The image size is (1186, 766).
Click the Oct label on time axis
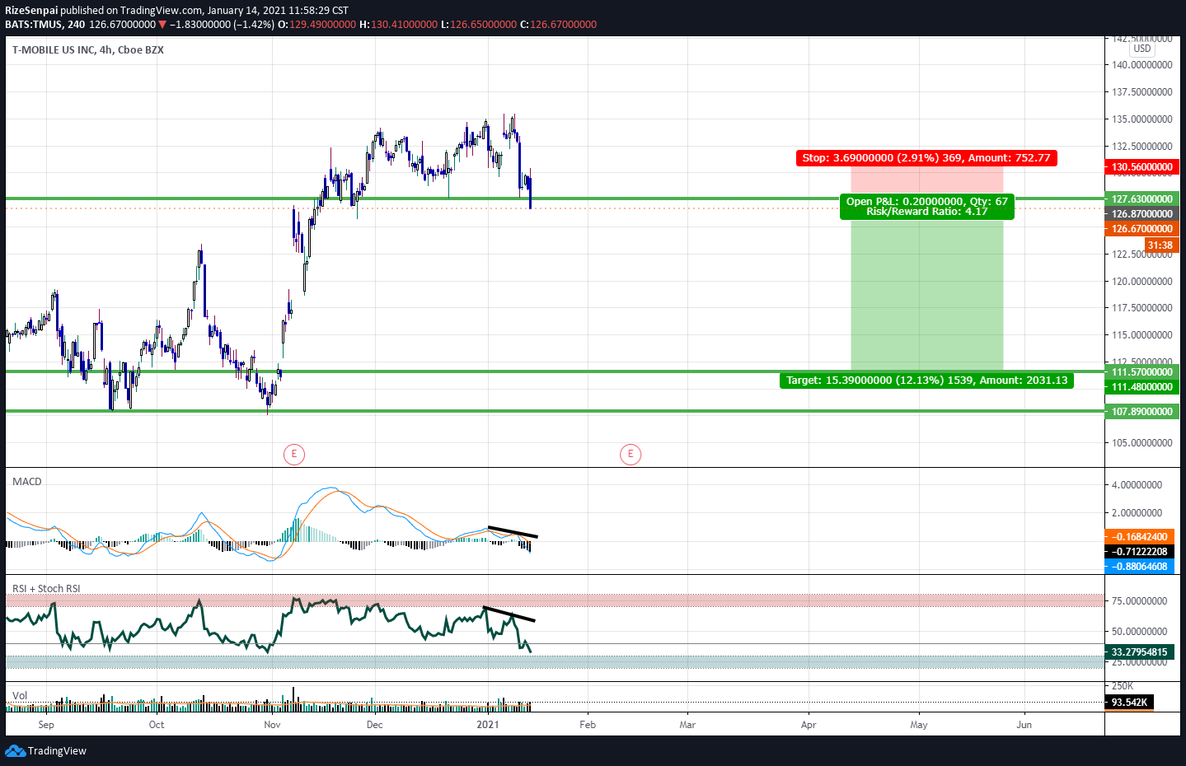tap(157, 725)
